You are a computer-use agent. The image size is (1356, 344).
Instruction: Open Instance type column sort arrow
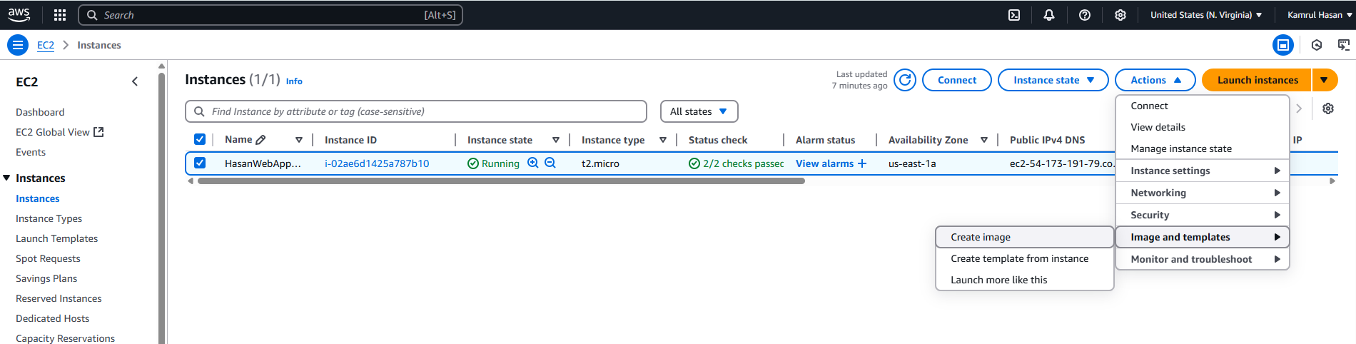[x=663, y=140]
